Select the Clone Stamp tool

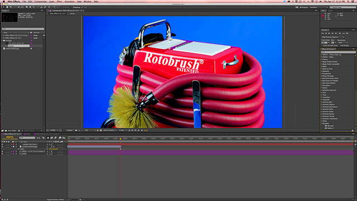pyautogui.click(x=41, y=7)
